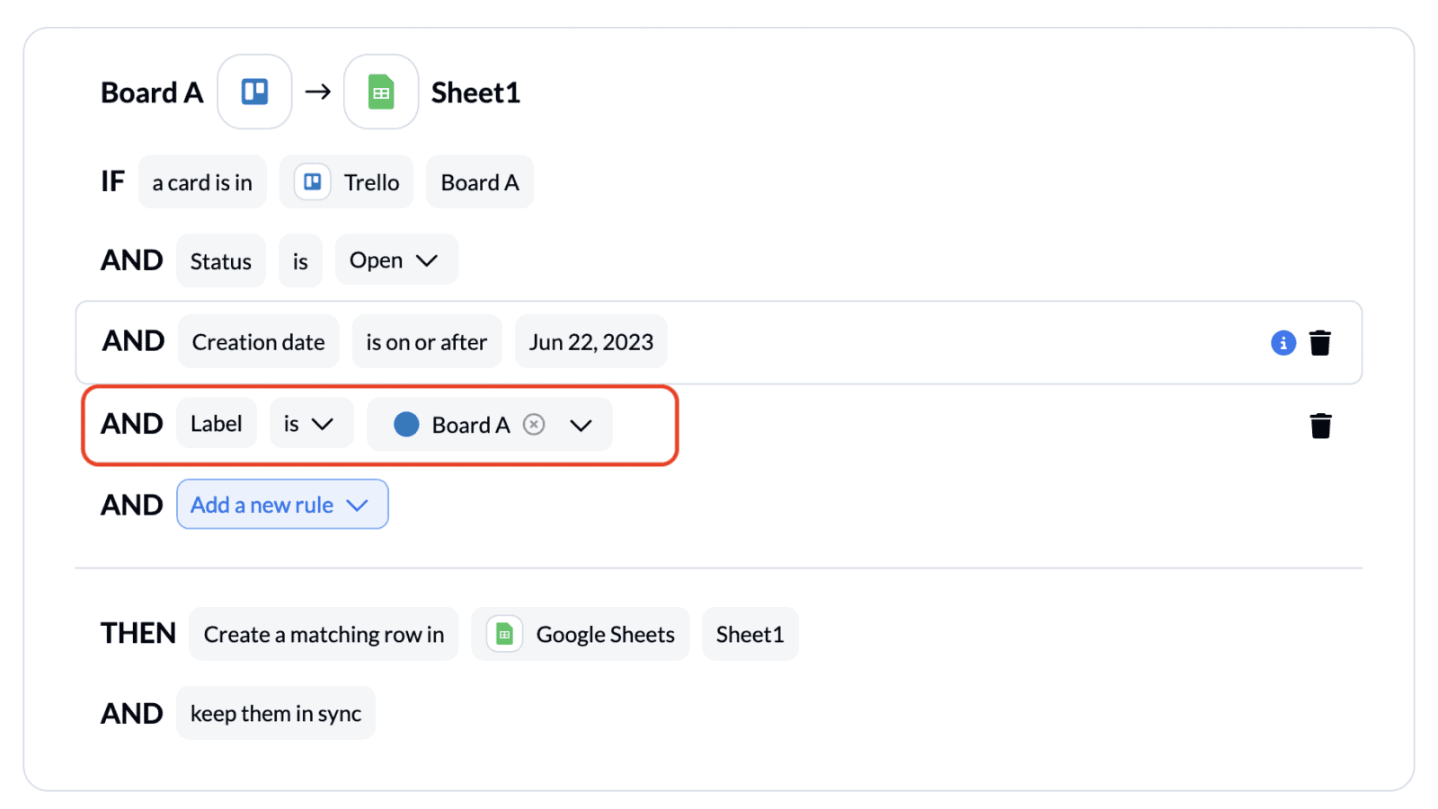The width and height of the screenshot is (1438, 809).
Task: Click the 'keep them in sync' chip
Action: coord(276,714)
